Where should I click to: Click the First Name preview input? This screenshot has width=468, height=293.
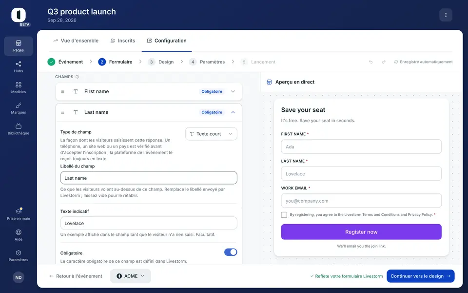click(361, 146)
